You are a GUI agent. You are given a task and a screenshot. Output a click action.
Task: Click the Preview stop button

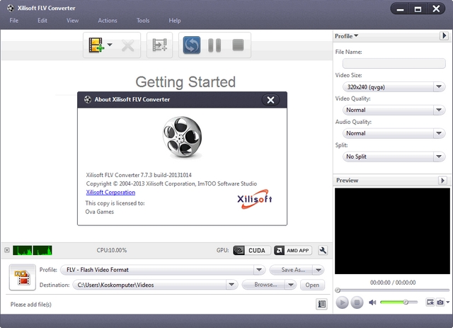click(357, 302)
